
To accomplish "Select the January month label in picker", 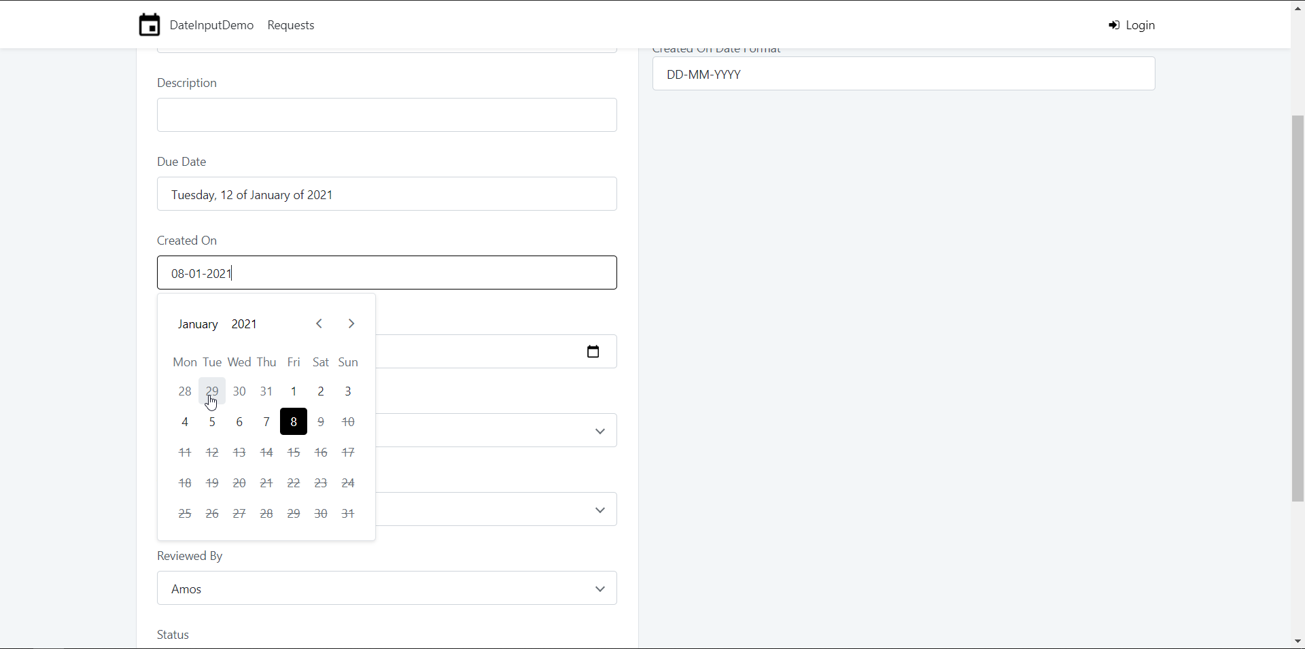I will click(x=198, y=324).
